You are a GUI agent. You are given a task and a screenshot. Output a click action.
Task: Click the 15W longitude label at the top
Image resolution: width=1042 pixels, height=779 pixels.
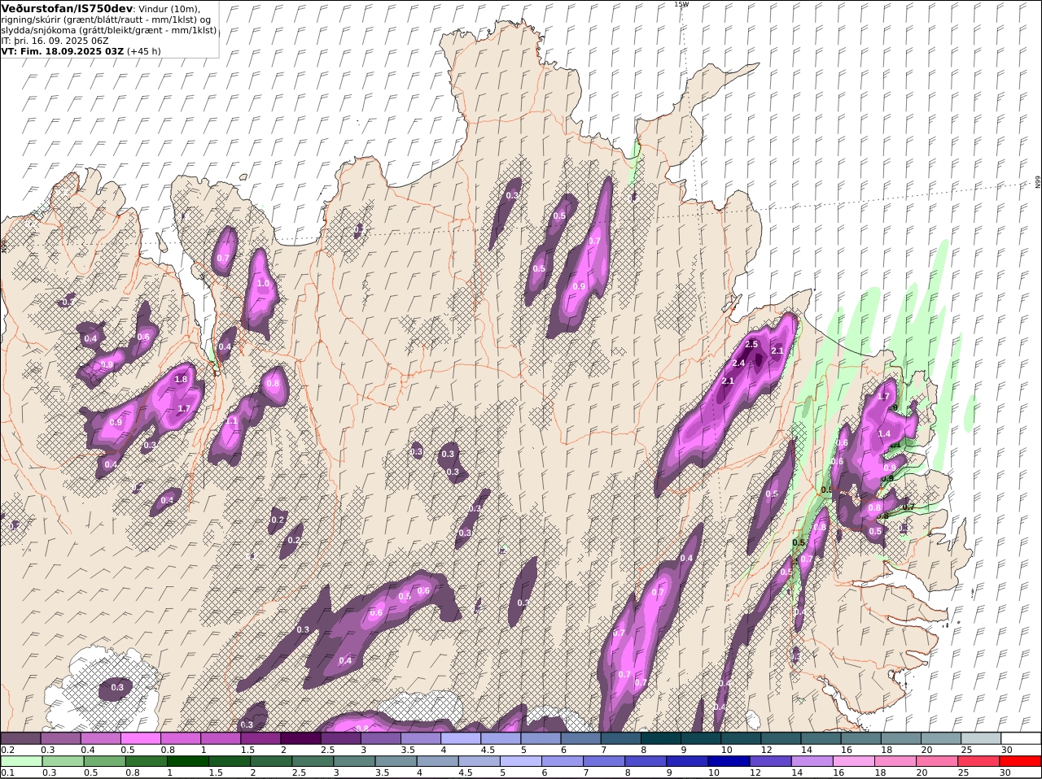pyautogui.click(x=681, y=4)
